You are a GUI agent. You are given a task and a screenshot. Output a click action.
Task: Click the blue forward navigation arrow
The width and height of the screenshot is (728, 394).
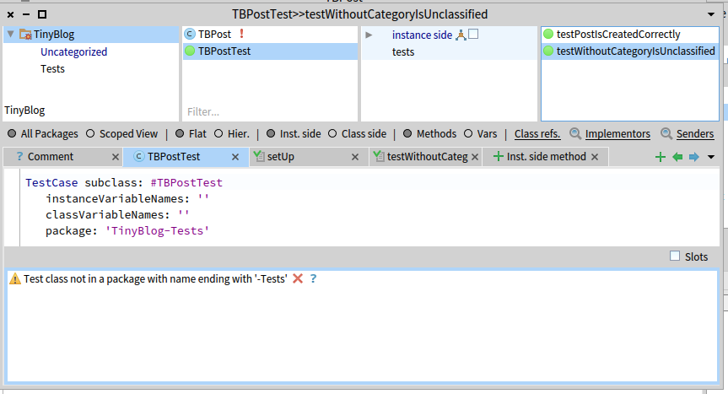point(693,157)
